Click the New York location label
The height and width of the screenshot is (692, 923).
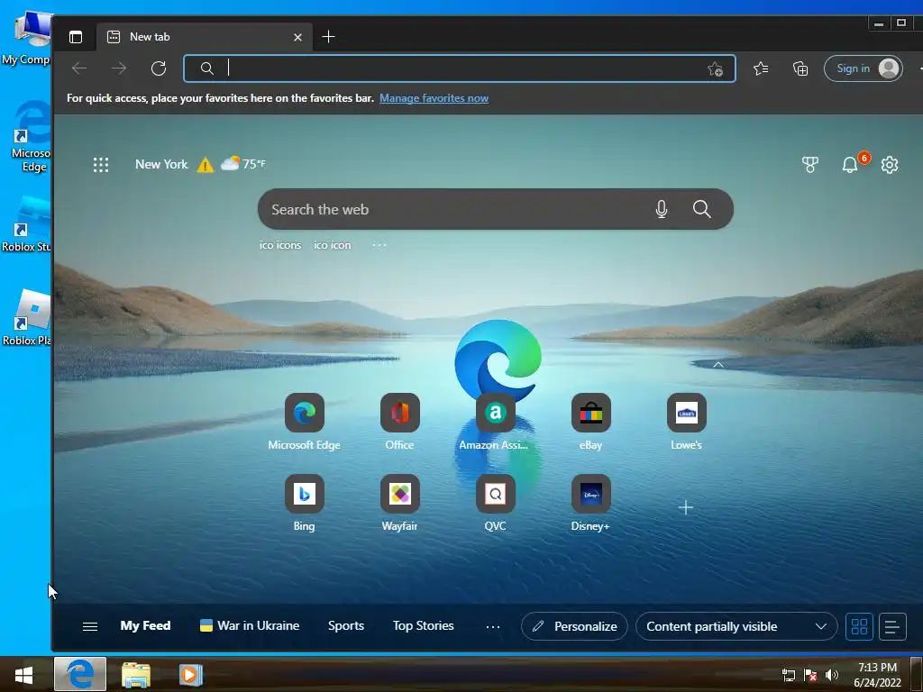click(161, 164)
